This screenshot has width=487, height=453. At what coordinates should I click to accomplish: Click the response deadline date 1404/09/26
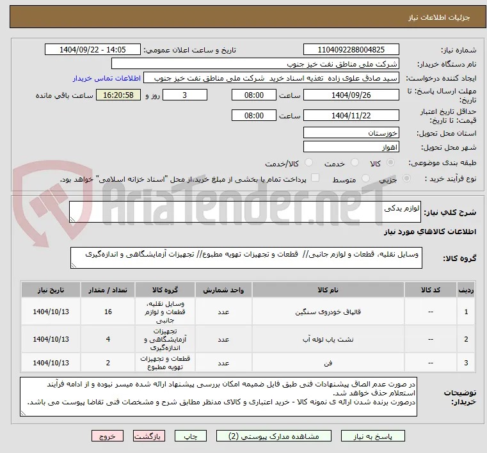[x=351, y=95]
